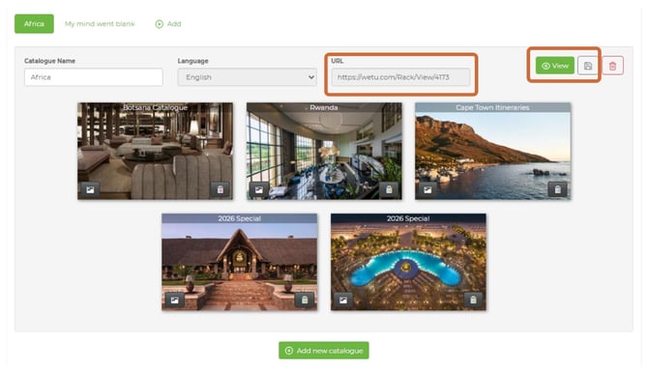Remove the Rwanda card

pos(389,190)
